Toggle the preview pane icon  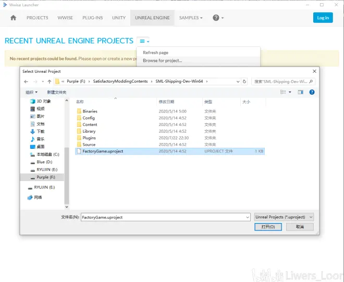(x=300, y=92)
